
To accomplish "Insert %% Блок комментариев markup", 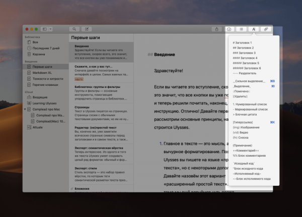I will tap(249, 156).
